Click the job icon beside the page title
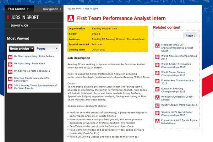 point(71,18)
